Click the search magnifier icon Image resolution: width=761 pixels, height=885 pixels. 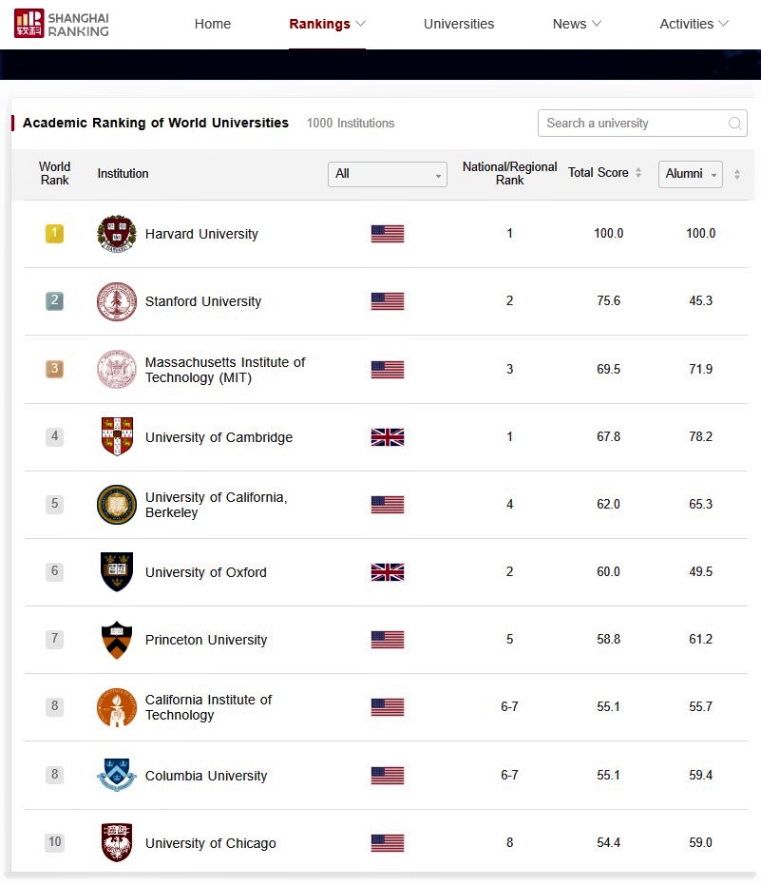(734, 124)
